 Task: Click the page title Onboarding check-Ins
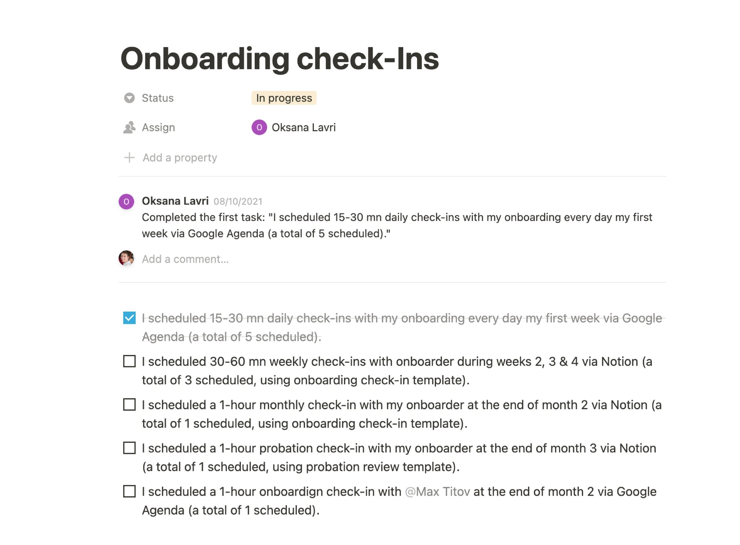280,59
